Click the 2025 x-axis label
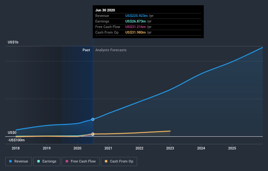This screenshot has height=171, width=268. click(x=232, y=148)
